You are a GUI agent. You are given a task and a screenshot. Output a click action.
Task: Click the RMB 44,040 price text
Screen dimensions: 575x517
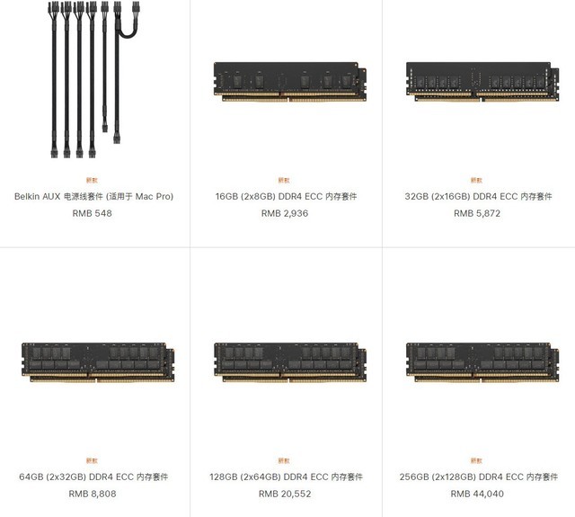pos(477,494)
